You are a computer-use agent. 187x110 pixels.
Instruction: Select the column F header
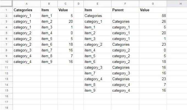(125, 4)
